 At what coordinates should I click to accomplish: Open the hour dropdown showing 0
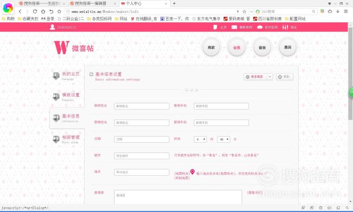point(200,139)
